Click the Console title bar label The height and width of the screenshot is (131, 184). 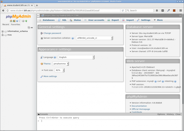pyautogui.click(x=44, y=114)
